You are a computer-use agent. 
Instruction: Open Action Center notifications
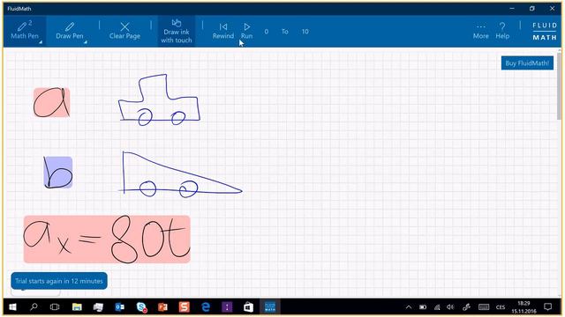click(548, 307)
